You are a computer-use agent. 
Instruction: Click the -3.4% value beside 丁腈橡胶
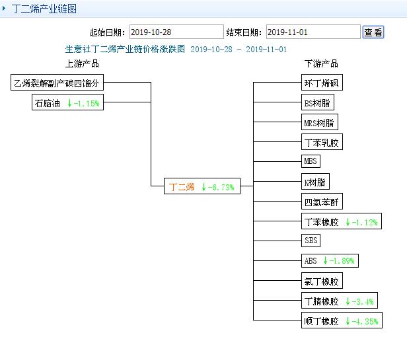point(363,301)
